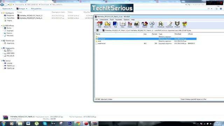Viewport: 224px width, 126px height.
Task: Collapse the Favorites section in Explorer sidebar
Action: pyautogui.click(x=2, y=13)
